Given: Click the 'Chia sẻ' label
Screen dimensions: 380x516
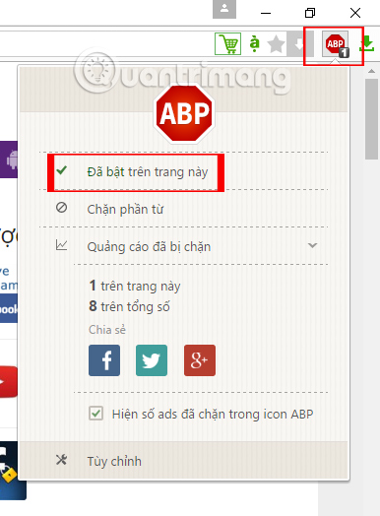Looking at the screenshot, I should pyautogui.click(x=107, y=330).
